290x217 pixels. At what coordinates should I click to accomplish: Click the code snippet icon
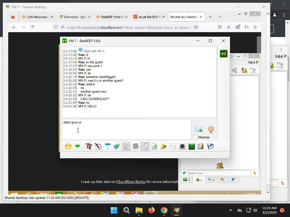[173, 146]
